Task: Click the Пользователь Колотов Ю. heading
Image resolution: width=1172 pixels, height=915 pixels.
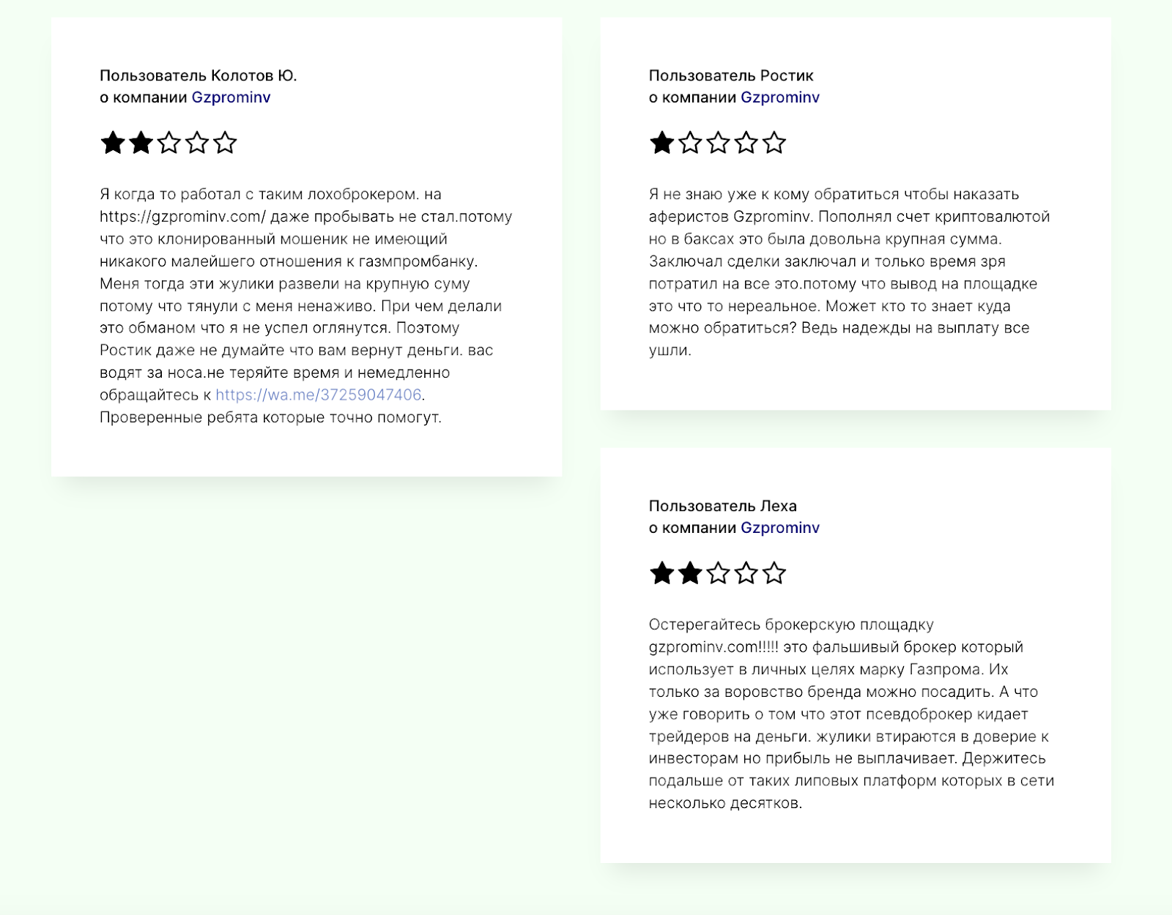Action: coord(199,75)
